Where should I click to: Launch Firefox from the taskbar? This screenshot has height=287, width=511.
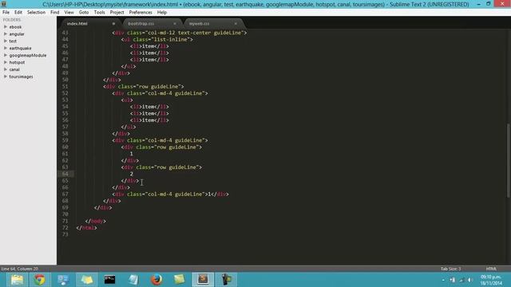tap(156, 280)
